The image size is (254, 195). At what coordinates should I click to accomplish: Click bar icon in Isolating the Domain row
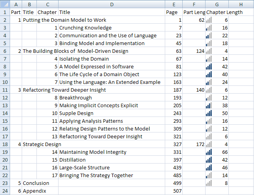click(209, 59)
